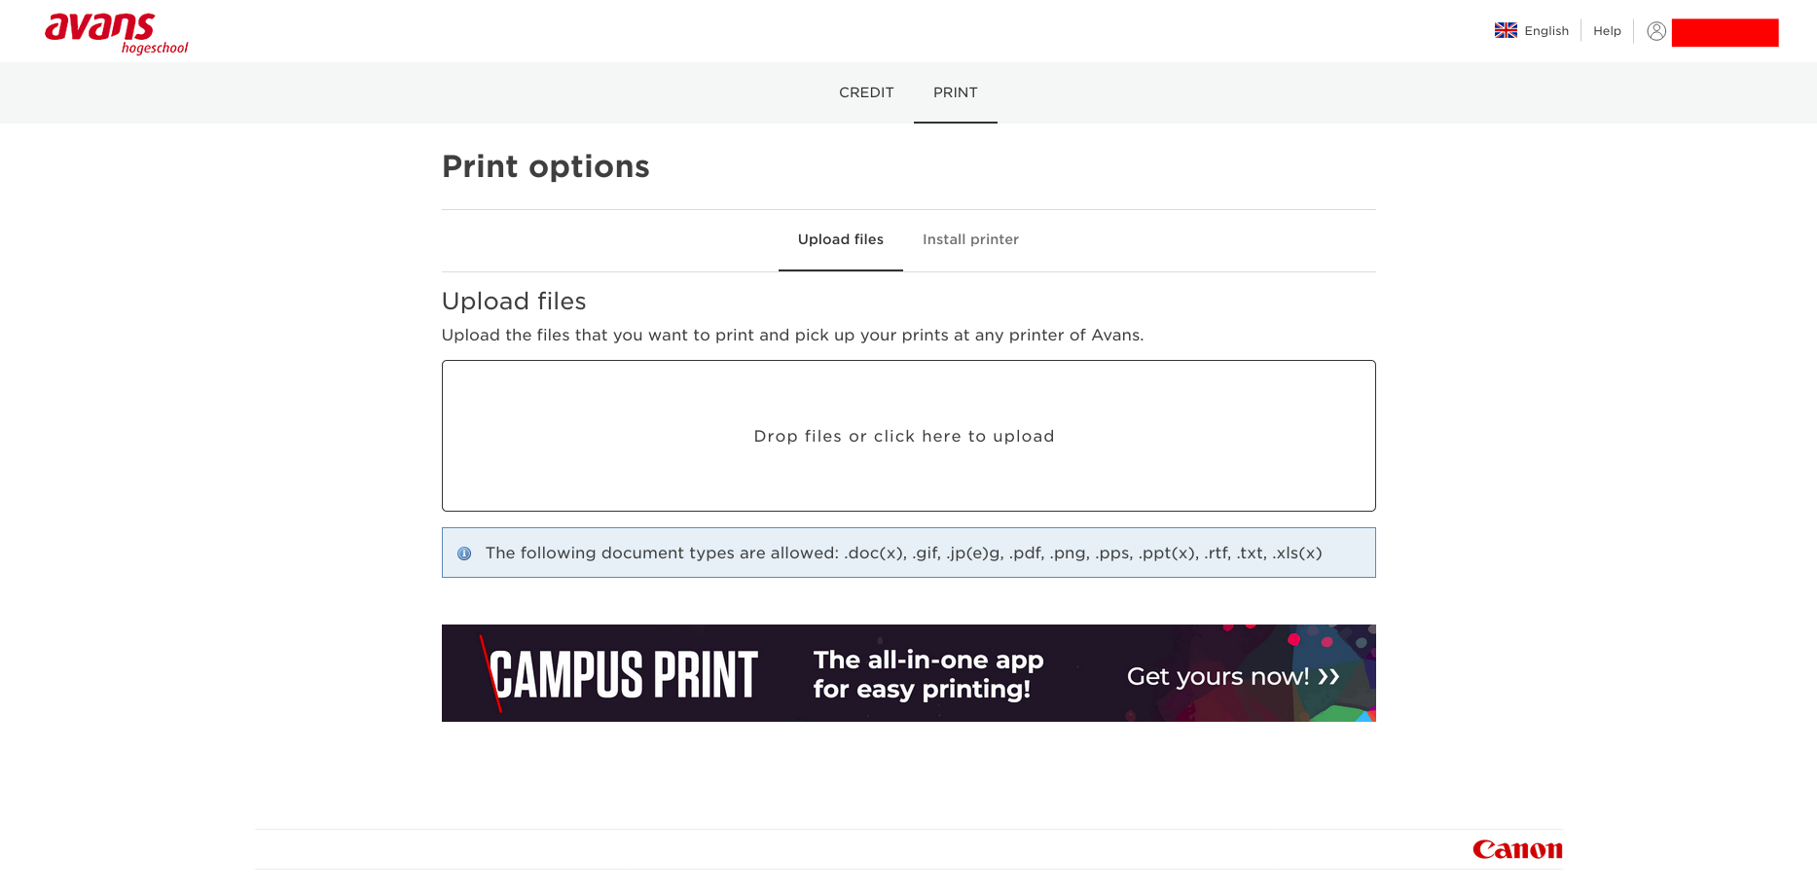
Task: Click the Avans hogeschool logo
Action: (116, 33)
